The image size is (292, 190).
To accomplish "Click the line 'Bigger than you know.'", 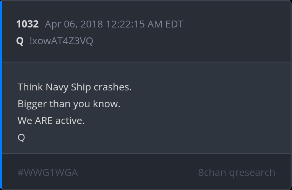I will pyautogui.click(x=69, y=104).
